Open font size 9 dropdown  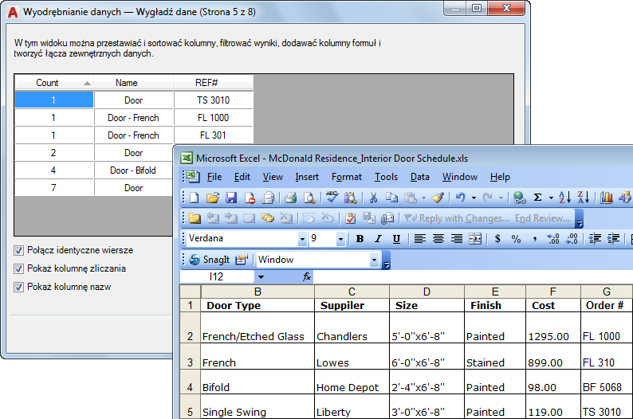[340, 239]
